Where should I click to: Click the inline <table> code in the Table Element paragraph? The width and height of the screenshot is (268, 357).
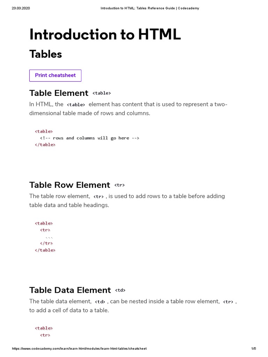[76, 105]
